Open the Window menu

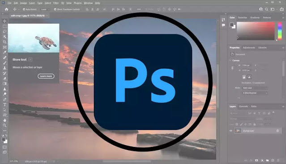point(88,3)
